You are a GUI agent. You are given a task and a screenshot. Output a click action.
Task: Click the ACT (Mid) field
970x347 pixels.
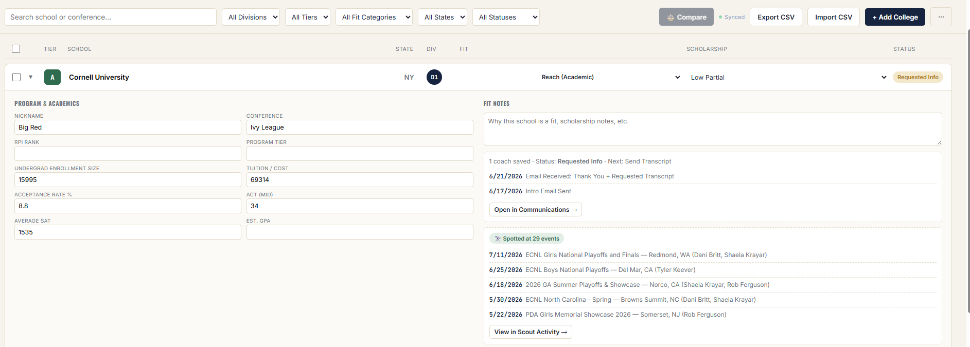(360, 206)
